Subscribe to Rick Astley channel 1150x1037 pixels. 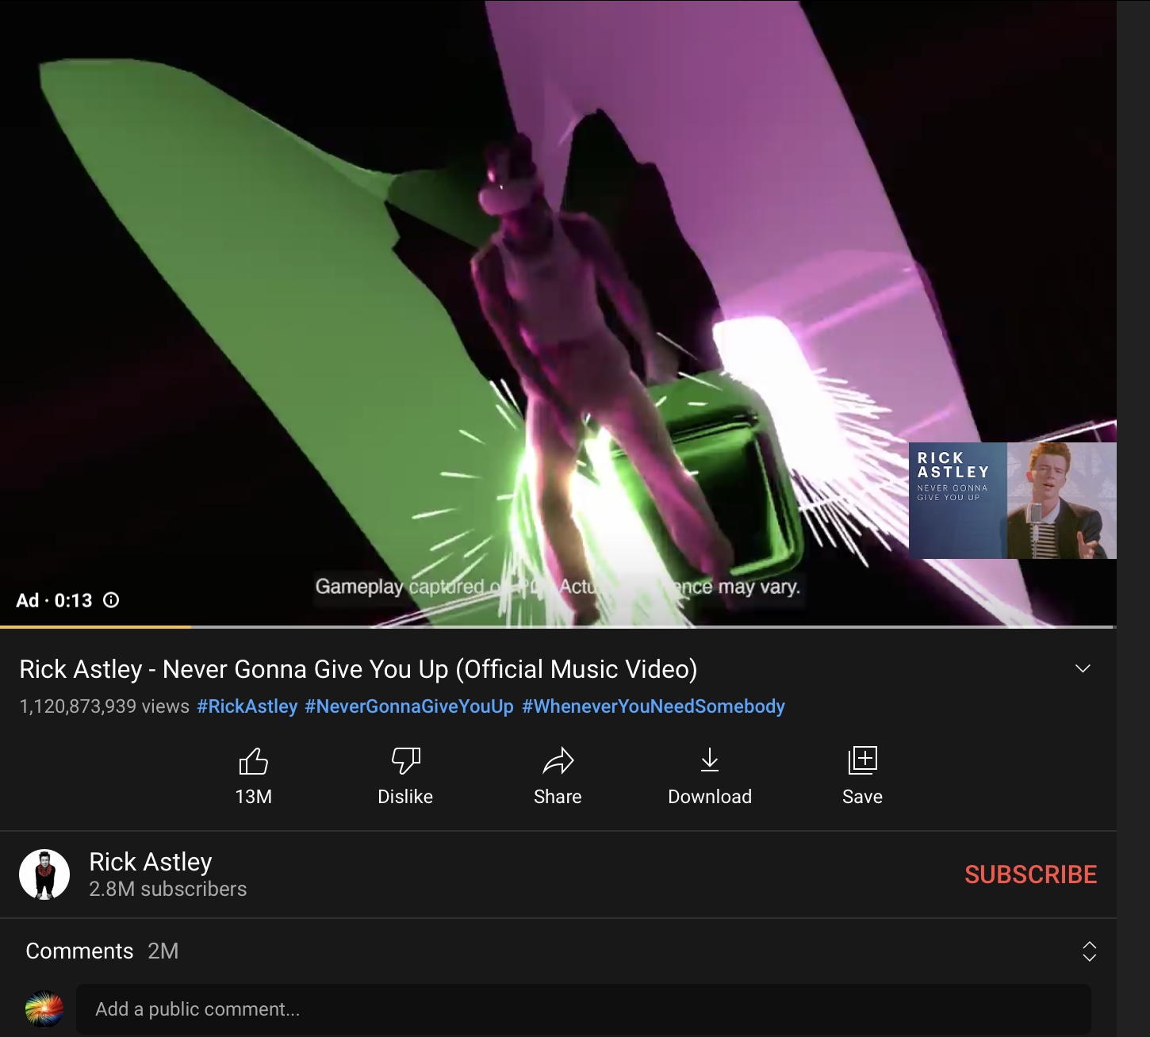[x=1030, y=874]
